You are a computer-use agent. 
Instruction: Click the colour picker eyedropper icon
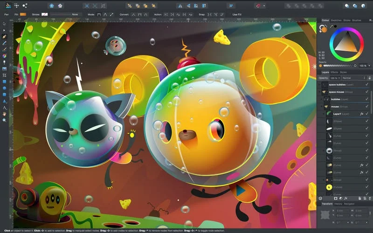click(332, 27)
